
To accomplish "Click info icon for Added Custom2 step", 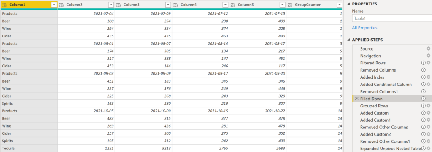I will pos(424,134).
